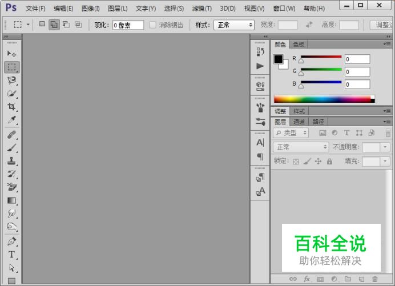Image resolution: width=395 pixels, height=286 pixels.
Task: Click the new adjustment layer icon
Action: tap(334, 279)
